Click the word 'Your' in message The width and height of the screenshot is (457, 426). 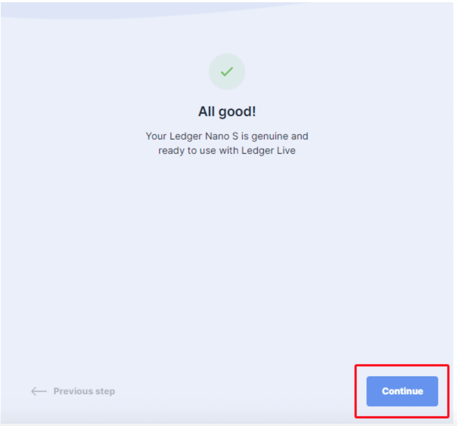tap(156, 136)
